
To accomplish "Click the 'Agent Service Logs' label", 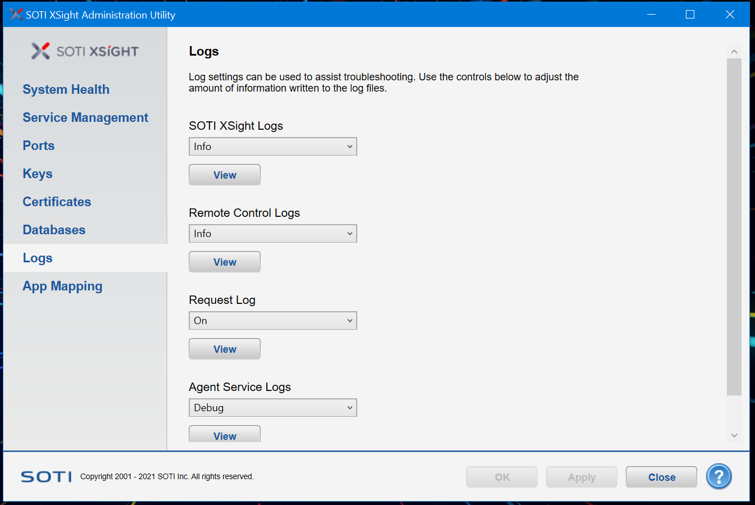I will coord(240,387).
